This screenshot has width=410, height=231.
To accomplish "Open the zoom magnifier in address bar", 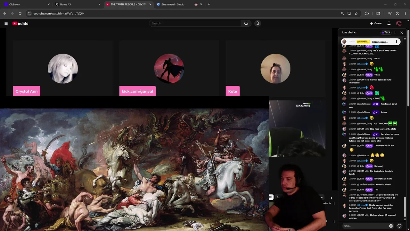I will pyautogui.click(x=342, y=13).
